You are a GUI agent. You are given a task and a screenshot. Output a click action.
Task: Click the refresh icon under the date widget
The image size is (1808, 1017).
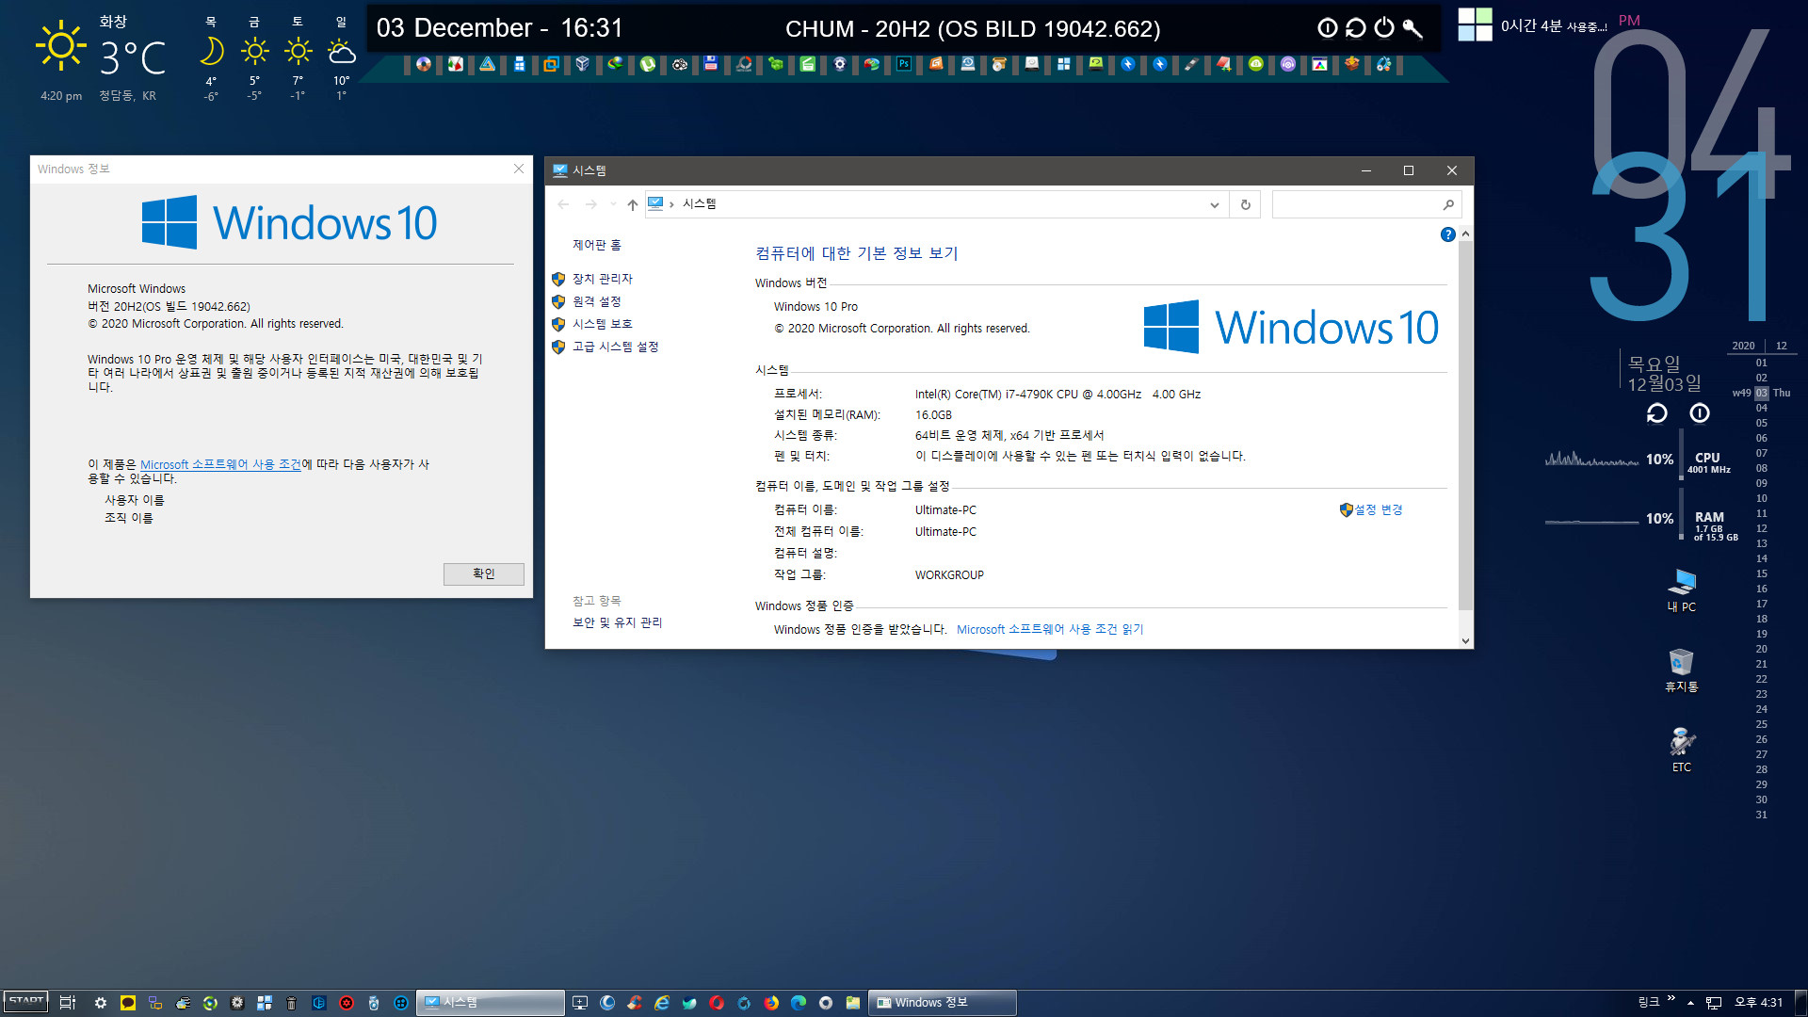click(x=1656, y=413)
